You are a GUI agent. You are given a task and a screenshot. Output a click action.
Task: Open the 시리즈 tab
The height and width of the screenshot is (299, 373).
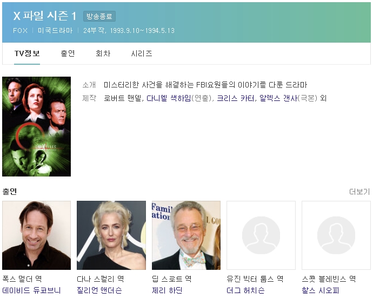(x=142, y=53)
